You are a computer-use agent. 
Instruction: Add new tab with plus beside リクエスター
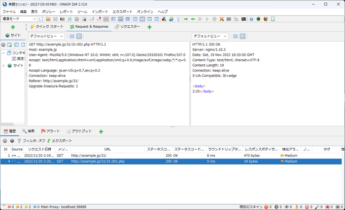pos(149,27)
